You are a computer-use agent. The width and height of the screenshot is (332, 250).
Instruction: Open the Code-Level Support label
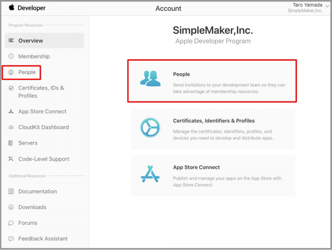coord(44,159)
